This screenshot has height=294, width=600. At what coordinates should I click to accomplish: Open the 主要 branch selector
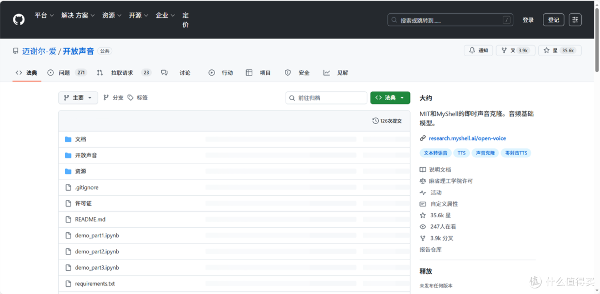click(x=78, y=98)
